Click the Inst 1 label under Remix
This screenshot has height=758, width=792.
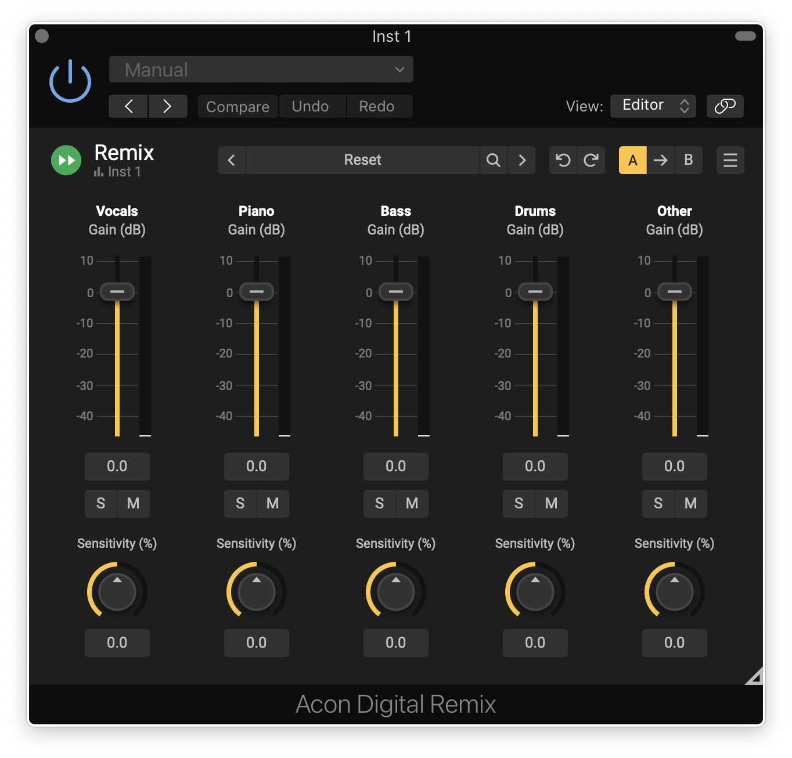pyautogui.click(x=124, y=172)
